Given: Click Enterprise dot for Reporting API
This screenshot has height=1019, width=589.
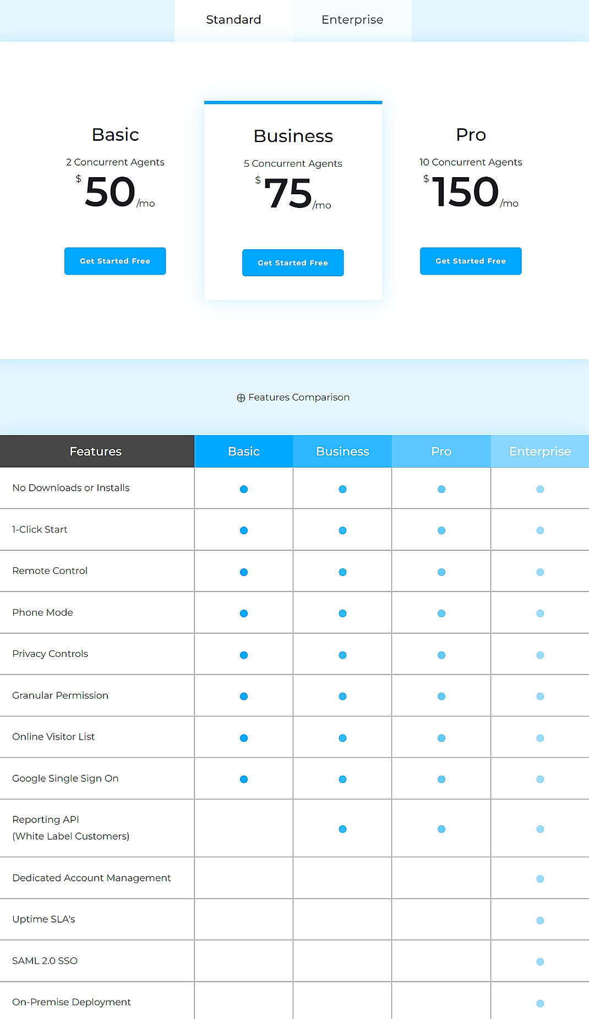Looking at the screenshot, I should pos(540,829).
